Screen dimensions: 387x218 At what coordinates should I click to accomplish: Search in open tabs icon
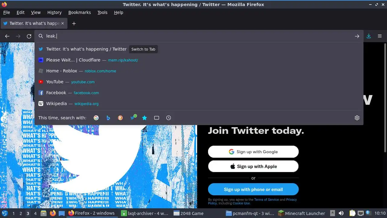(x=157, y=118)
